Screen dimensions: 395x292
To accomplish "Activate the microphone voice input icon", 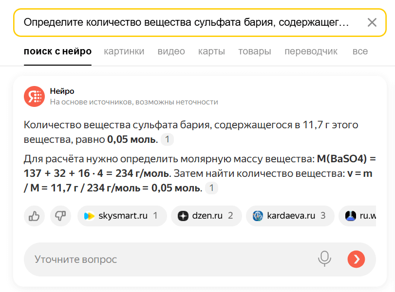I will tap(324, 259).
